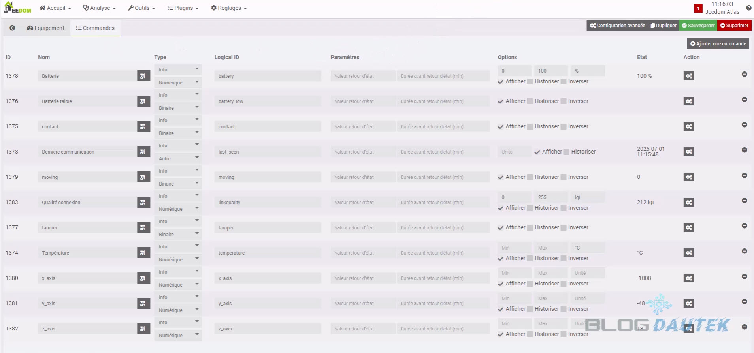Open the Info type dropdown for Qualité connexion

click(x=178, y=196)
